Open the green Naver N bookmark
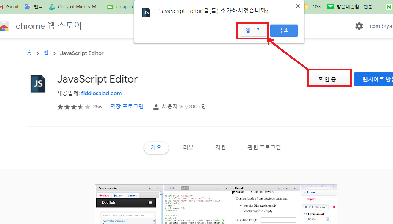The width and height of the screenshot is (393, 224). coord(389,7)
